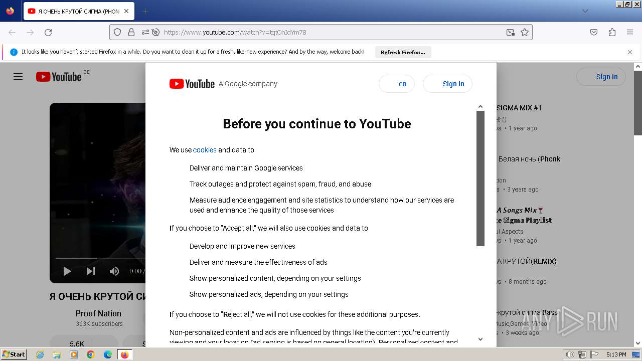This screenshot has width=642, height=361.
Task: Close the YouTube tab
Action: point(126,11)
